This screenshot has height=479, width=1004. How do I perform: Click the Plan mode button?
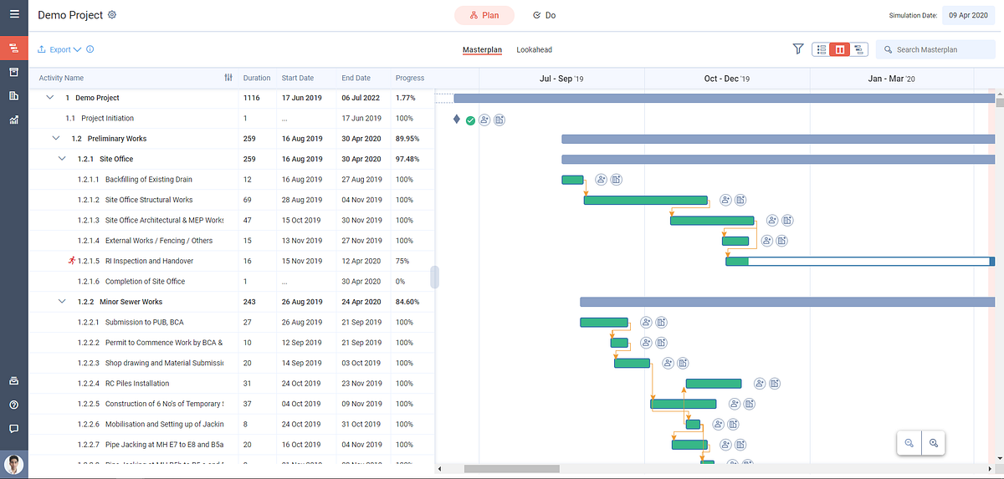pos(484,15)
